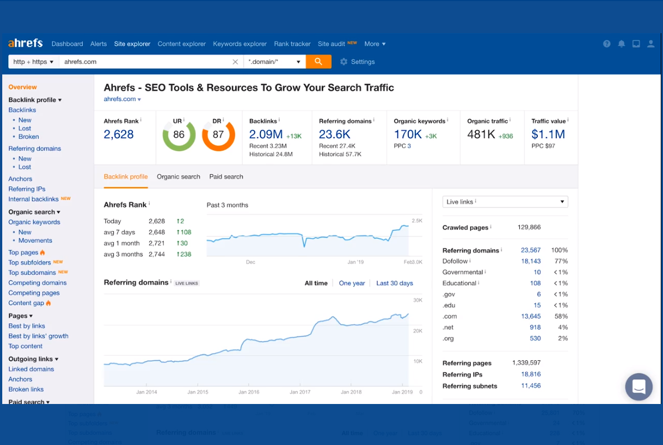Open Organic keywords in the sidebar

pos(34,222)
